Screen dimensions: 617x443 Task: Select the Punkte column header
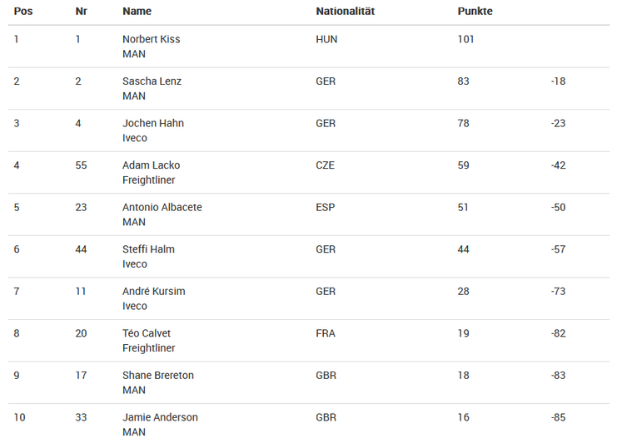coord(475,11)
